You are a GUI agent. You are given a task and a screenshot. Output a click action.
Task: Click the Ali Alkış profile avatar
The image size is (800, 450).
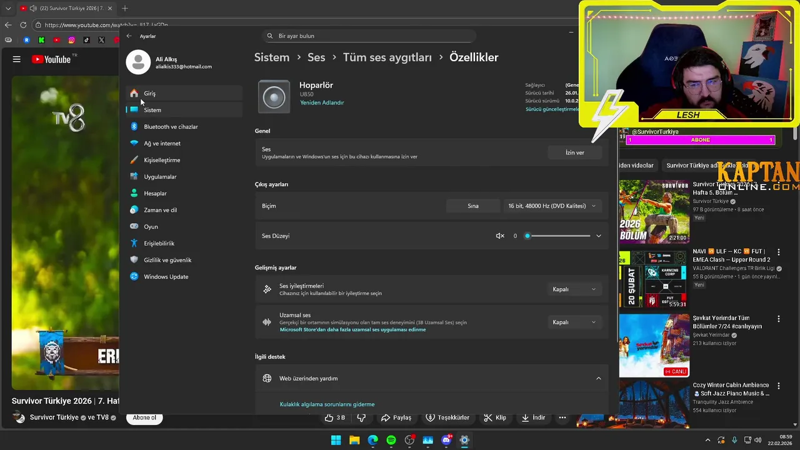138,62
